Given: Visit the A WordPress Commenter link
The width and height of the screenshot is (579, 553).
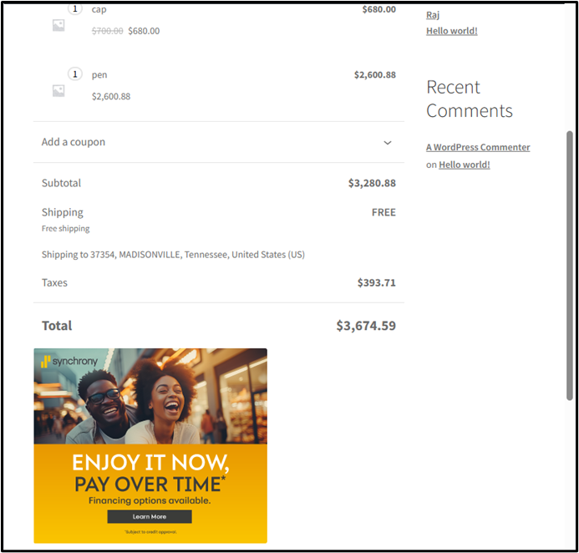Looking at the screenshot, I should click(x=478, y=147).
